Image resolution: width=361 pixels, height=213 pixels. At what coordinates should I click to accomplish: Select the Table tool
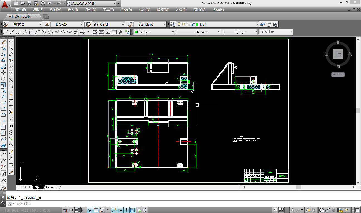[x=114, y=32]
